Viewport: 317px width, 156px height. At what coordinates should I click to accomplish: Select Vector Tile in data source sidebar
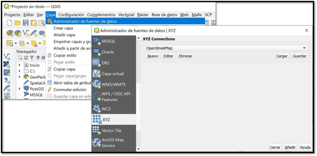[114, 130]
